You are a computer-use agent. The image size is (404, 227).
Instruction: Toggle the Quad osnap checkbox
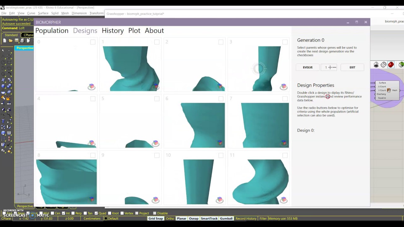[x=96, y=213]
